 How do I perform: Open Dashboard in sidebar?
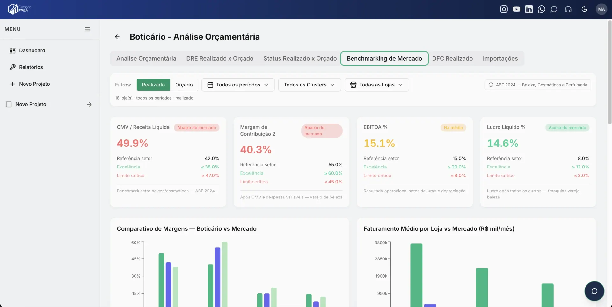click(x=50, y=50)
